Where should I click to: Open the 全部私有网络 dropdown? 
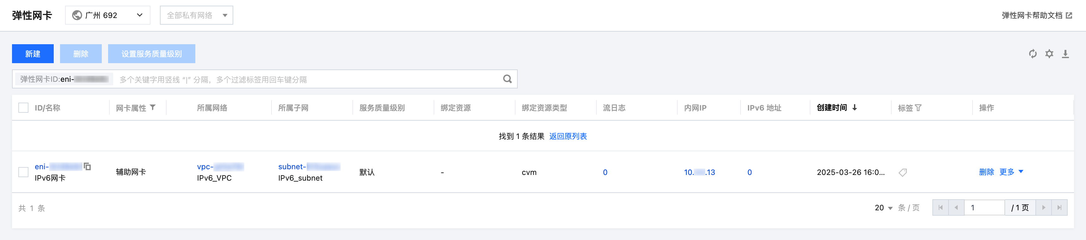click(197, 15)
